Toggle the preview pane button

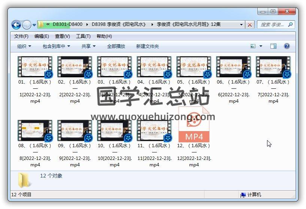[x=273, y=46]
